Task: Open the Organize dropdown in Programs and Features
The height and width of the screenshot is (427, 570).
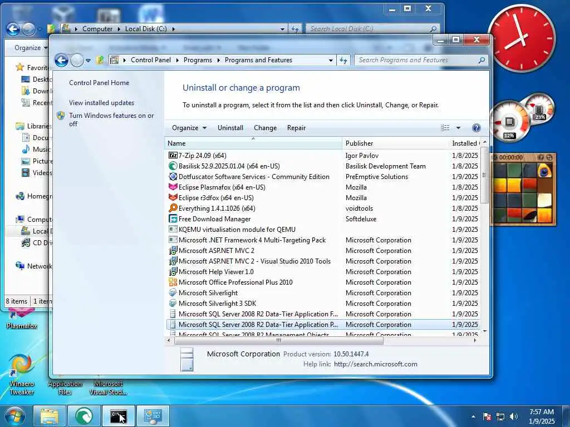Action: (189, 128)
